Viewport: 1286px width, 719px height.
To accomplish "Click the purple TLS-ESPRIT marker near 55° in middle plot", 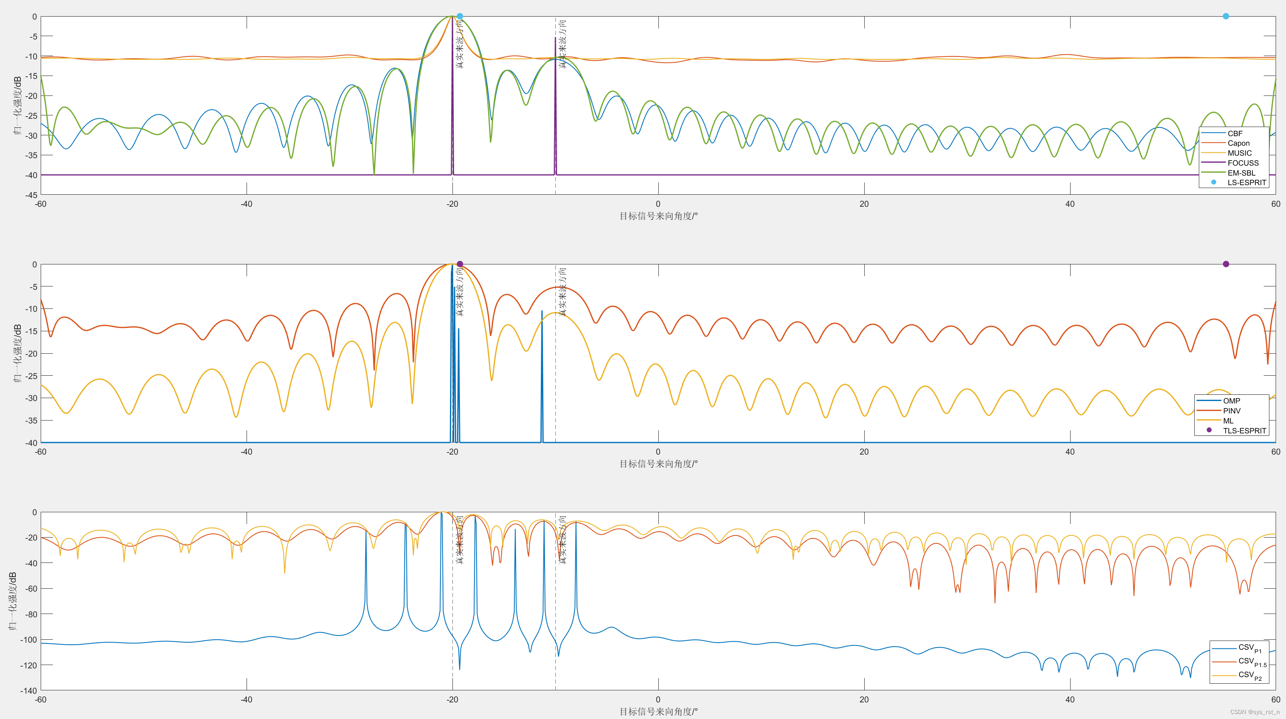I will pyautogui.click(x=1225, y=264).
